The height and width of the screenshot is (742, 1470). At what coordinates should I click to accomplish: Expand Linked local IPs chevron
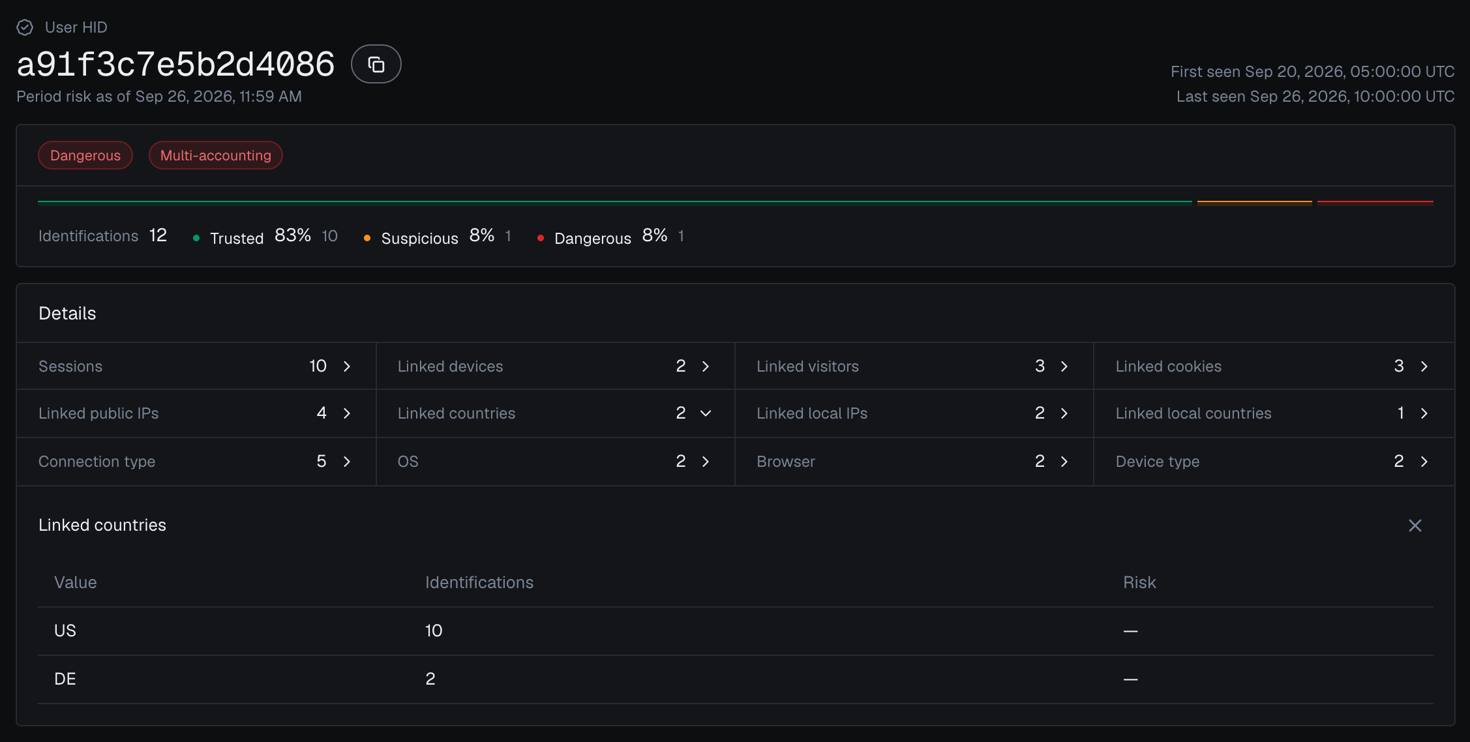pyautogui.click(x=1064, y=413)
